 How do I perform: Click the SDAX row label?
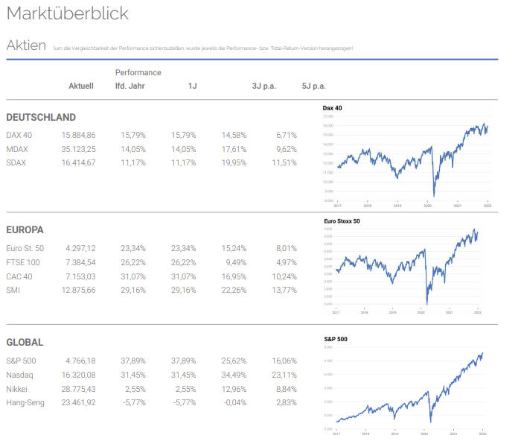[16, 163]
